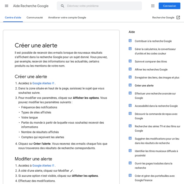Click the Connexion button
Screen dimensions: 184x184
coord(170,6)
